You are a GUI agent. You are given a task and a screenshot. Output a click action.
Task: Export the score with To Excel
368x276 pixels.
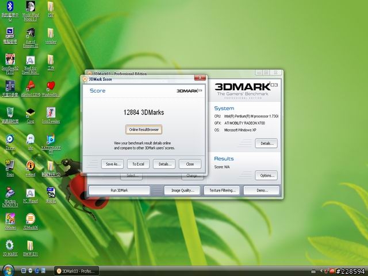(138, 164)
